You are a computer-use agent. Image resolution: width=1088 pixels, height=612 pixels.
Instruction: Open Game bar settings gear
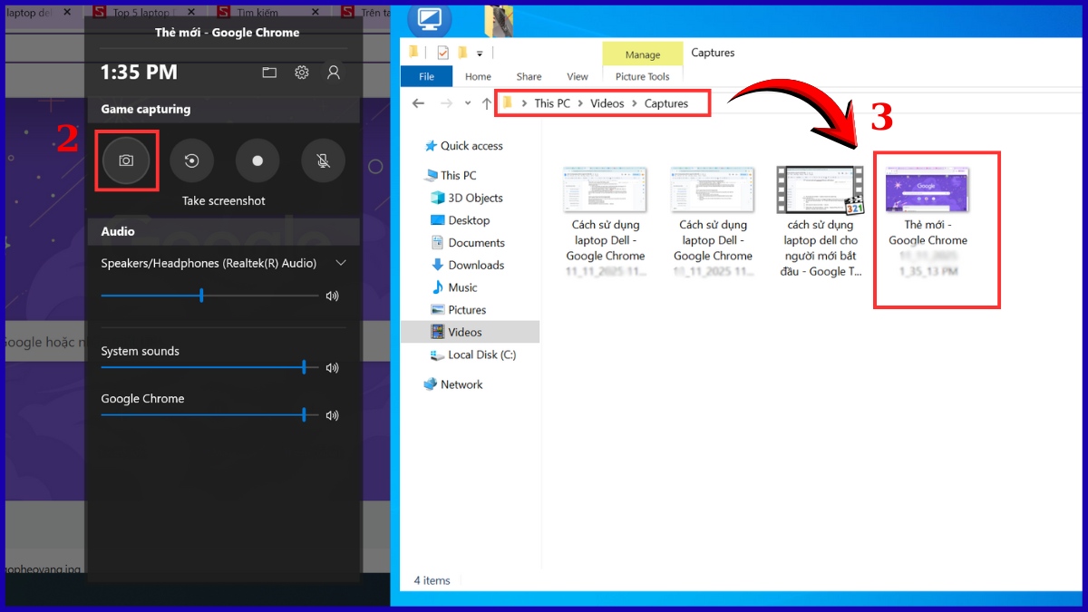tap(302, 73)
